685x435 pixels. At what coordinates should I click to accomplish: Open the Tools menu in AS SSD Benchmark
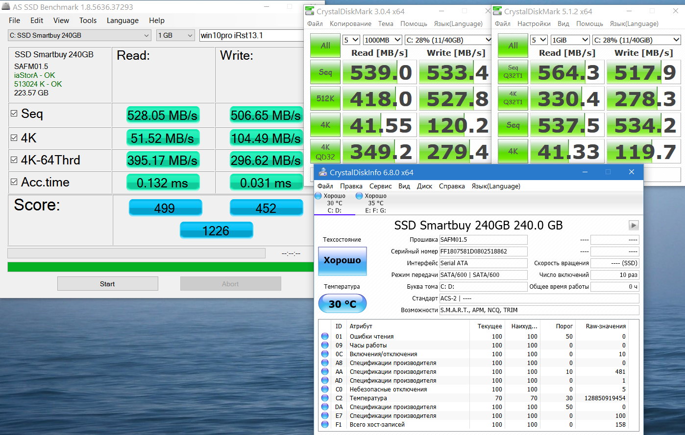[x=88, y=21]
